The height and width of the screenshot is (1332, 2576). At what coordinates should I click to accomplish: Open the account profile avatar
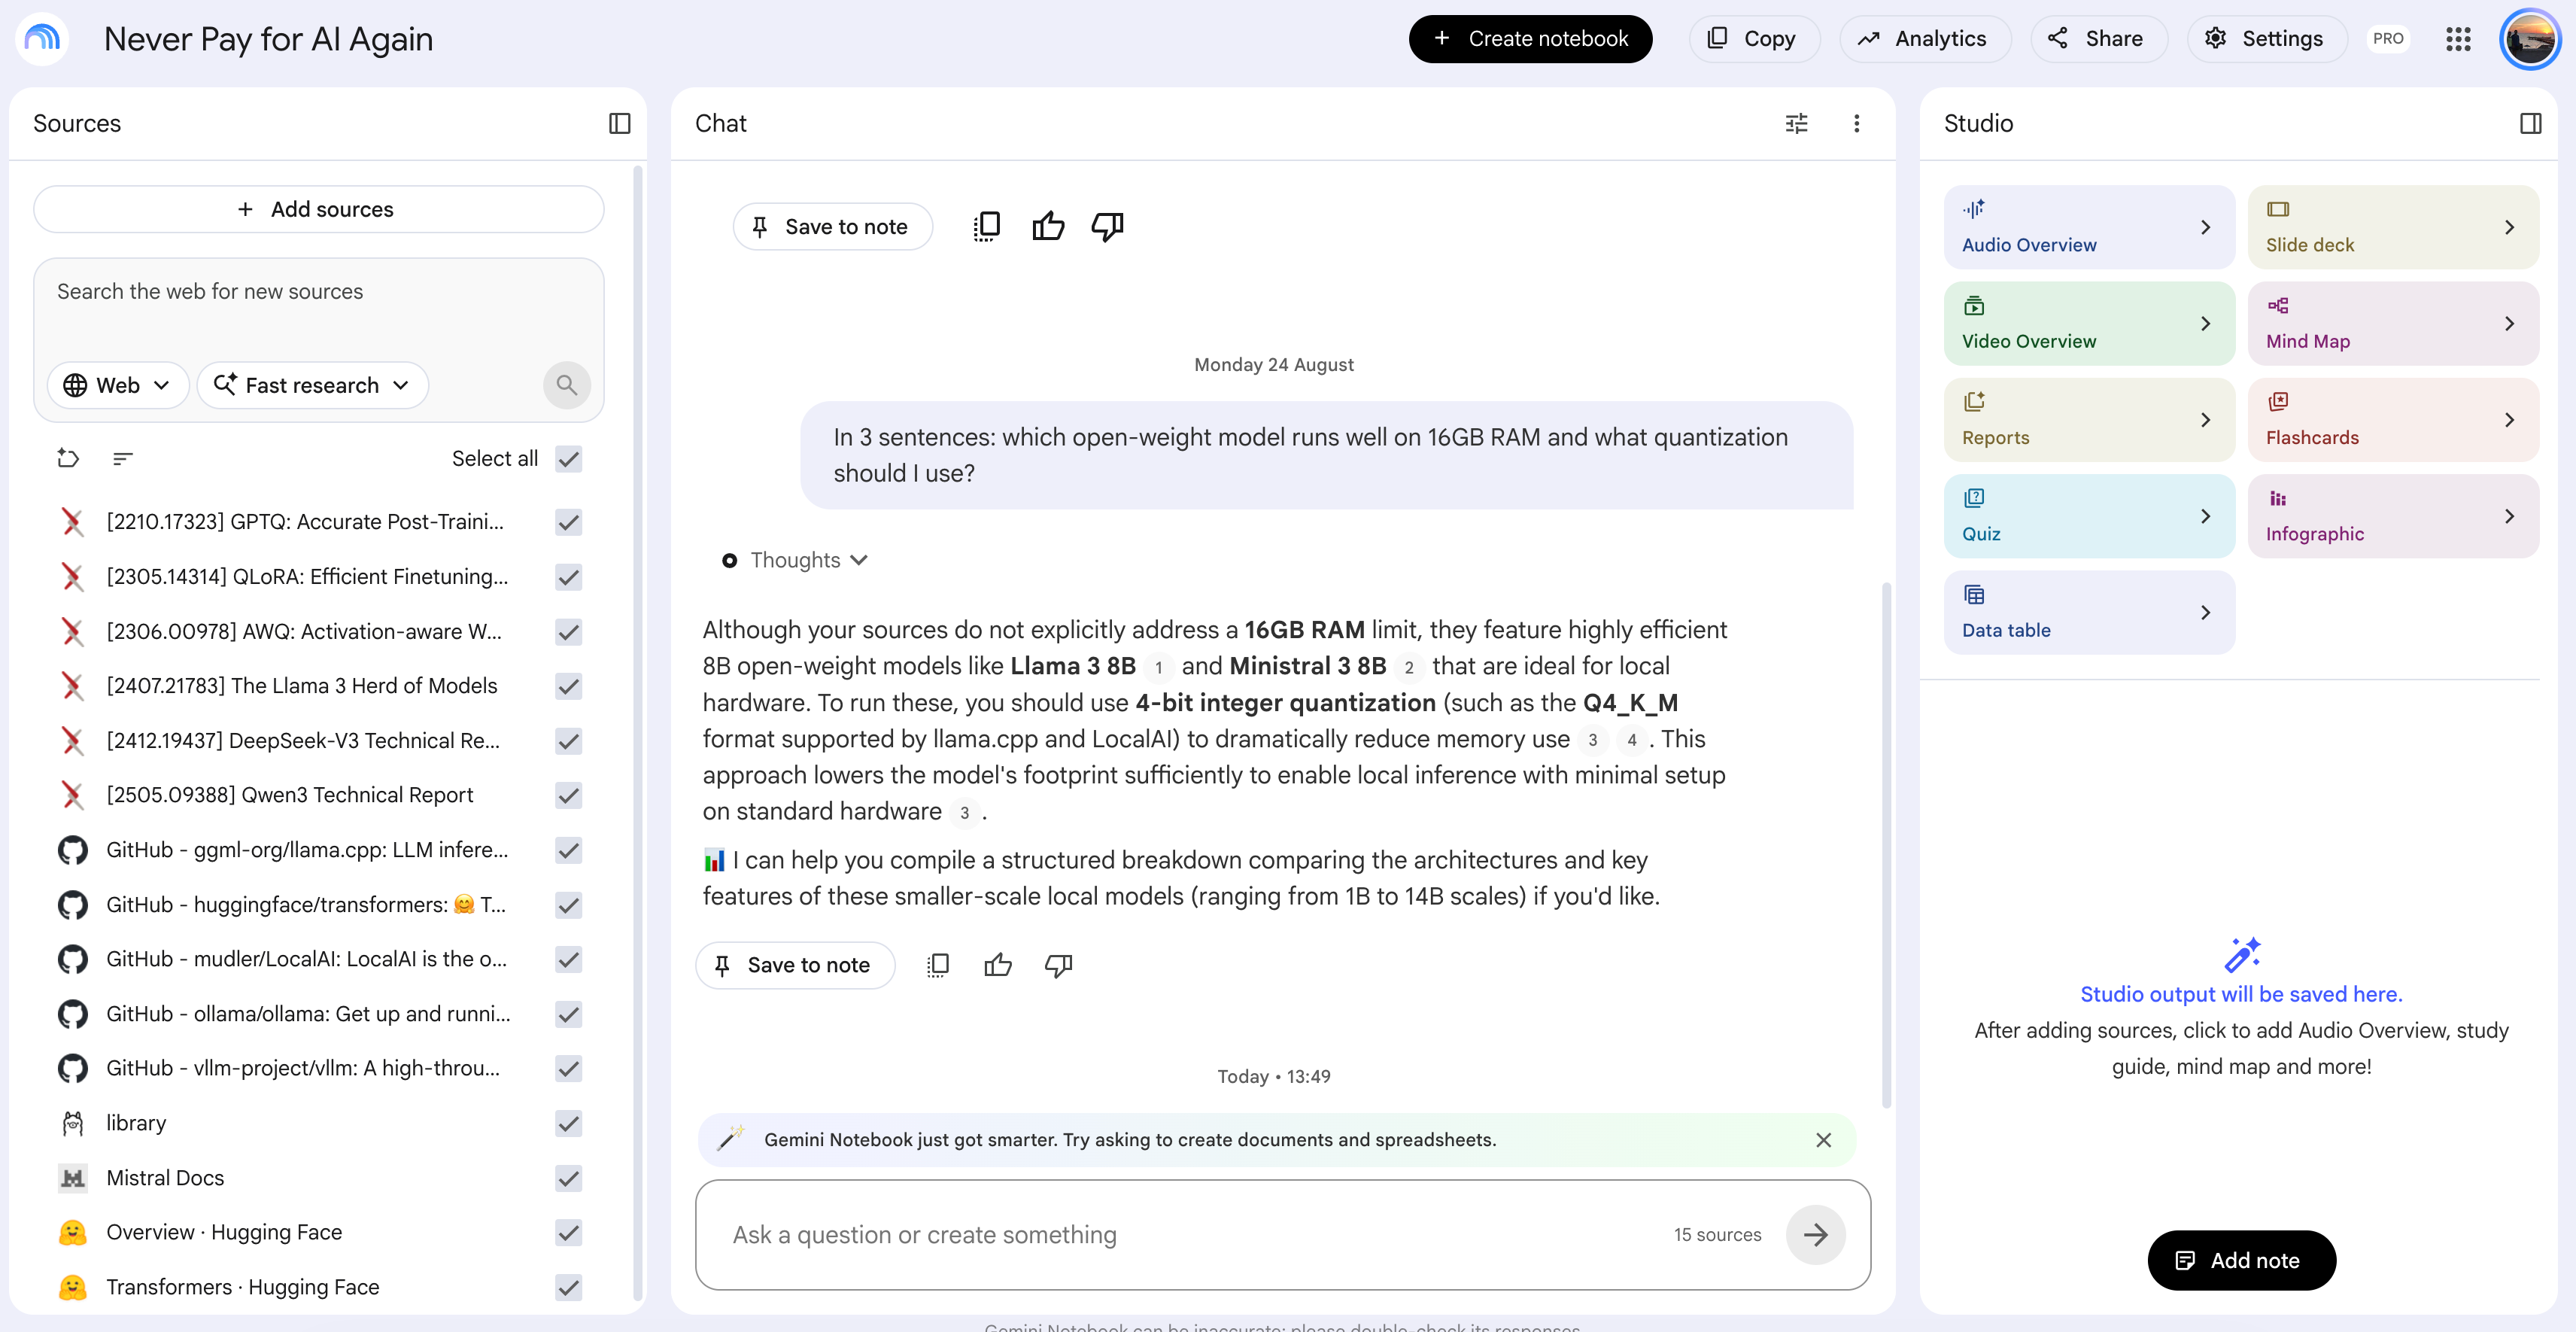point(2530,38)
